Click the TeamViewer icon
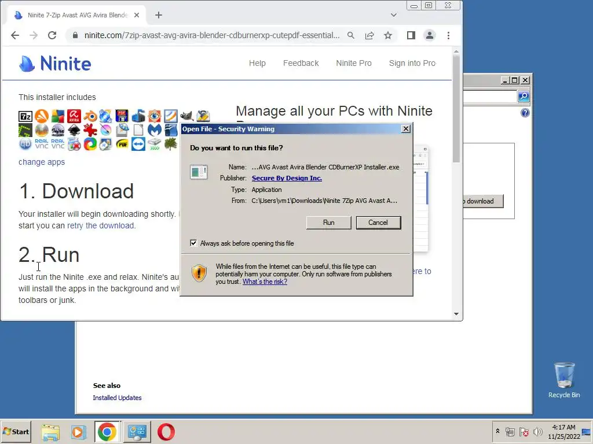Screen dimensions: 593x444 [x=138, y=144]
